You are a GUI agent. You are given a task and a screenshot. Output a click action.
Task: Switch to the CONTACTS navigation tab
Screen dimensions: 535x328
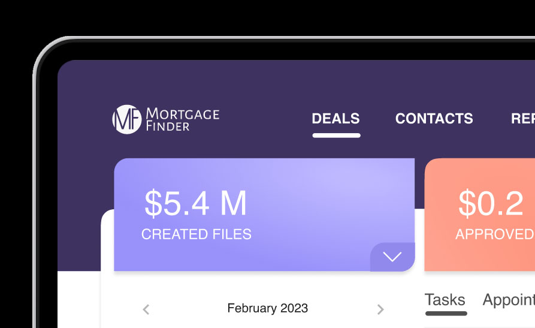(x=434, y=119)
